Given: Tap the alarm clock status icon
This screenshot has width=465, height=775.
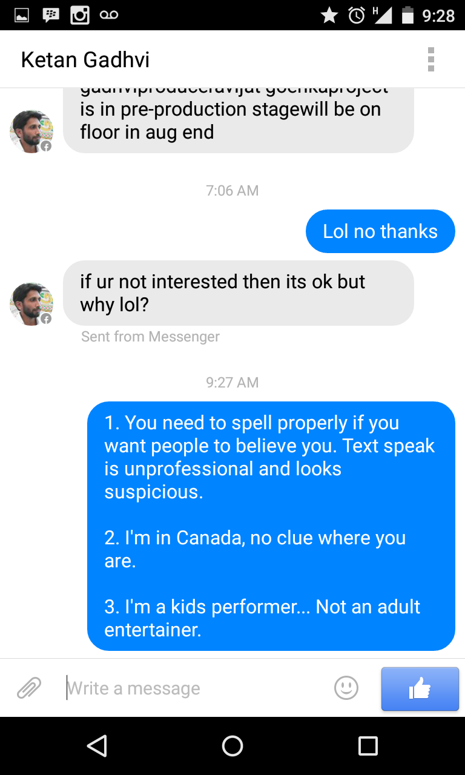Looking at the screenshot, I should click(357, 15).
